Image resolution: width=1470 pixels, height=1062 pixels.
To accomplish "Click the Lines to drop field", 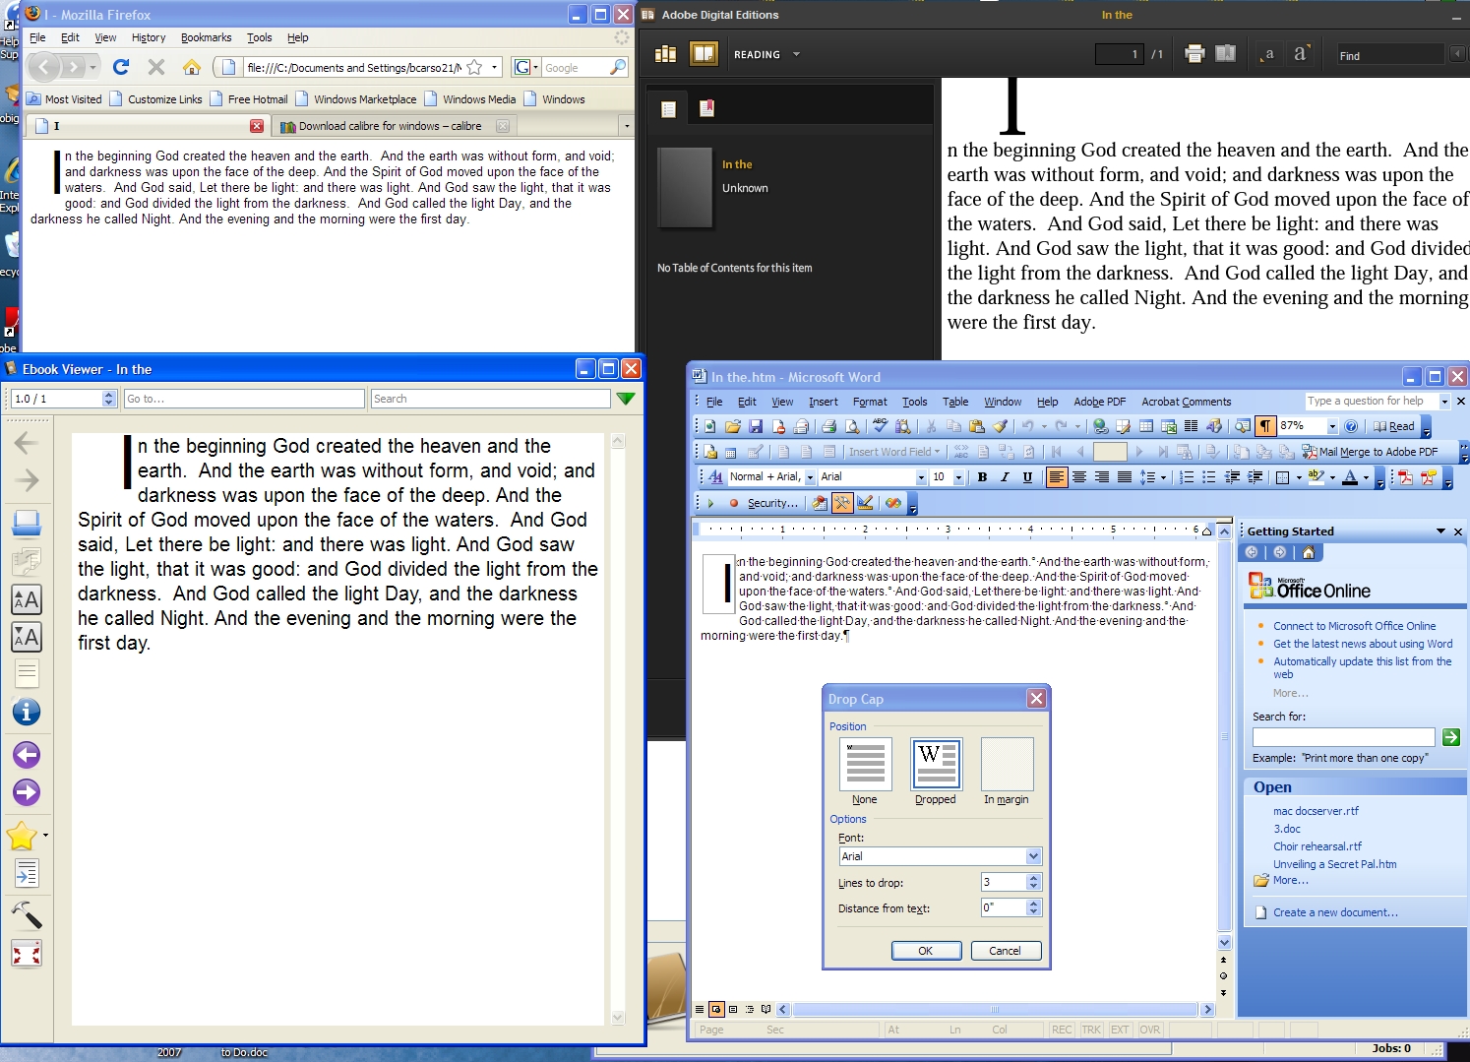I will (x=1004, y=883).
